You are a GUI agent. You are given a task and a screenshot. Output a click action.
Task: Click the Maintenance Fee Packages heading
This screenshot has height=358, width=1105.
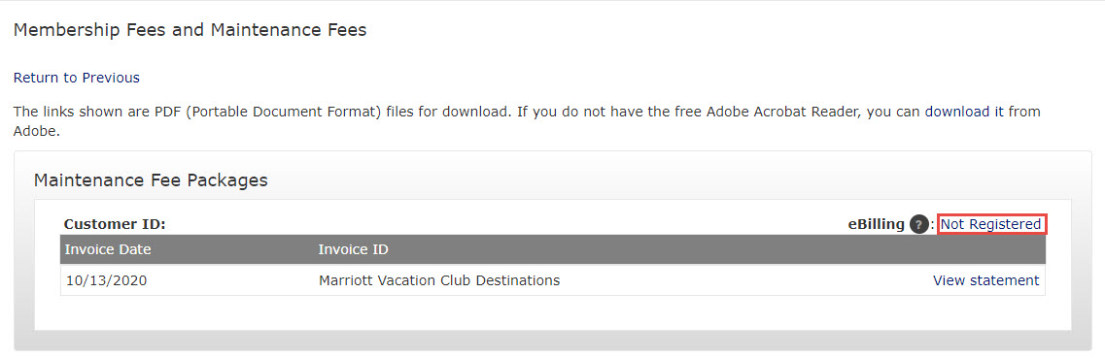click(x=151, y=180)
